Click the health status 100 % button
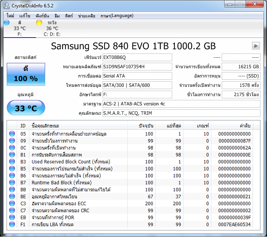267x237 pixels. pos(26,74)
